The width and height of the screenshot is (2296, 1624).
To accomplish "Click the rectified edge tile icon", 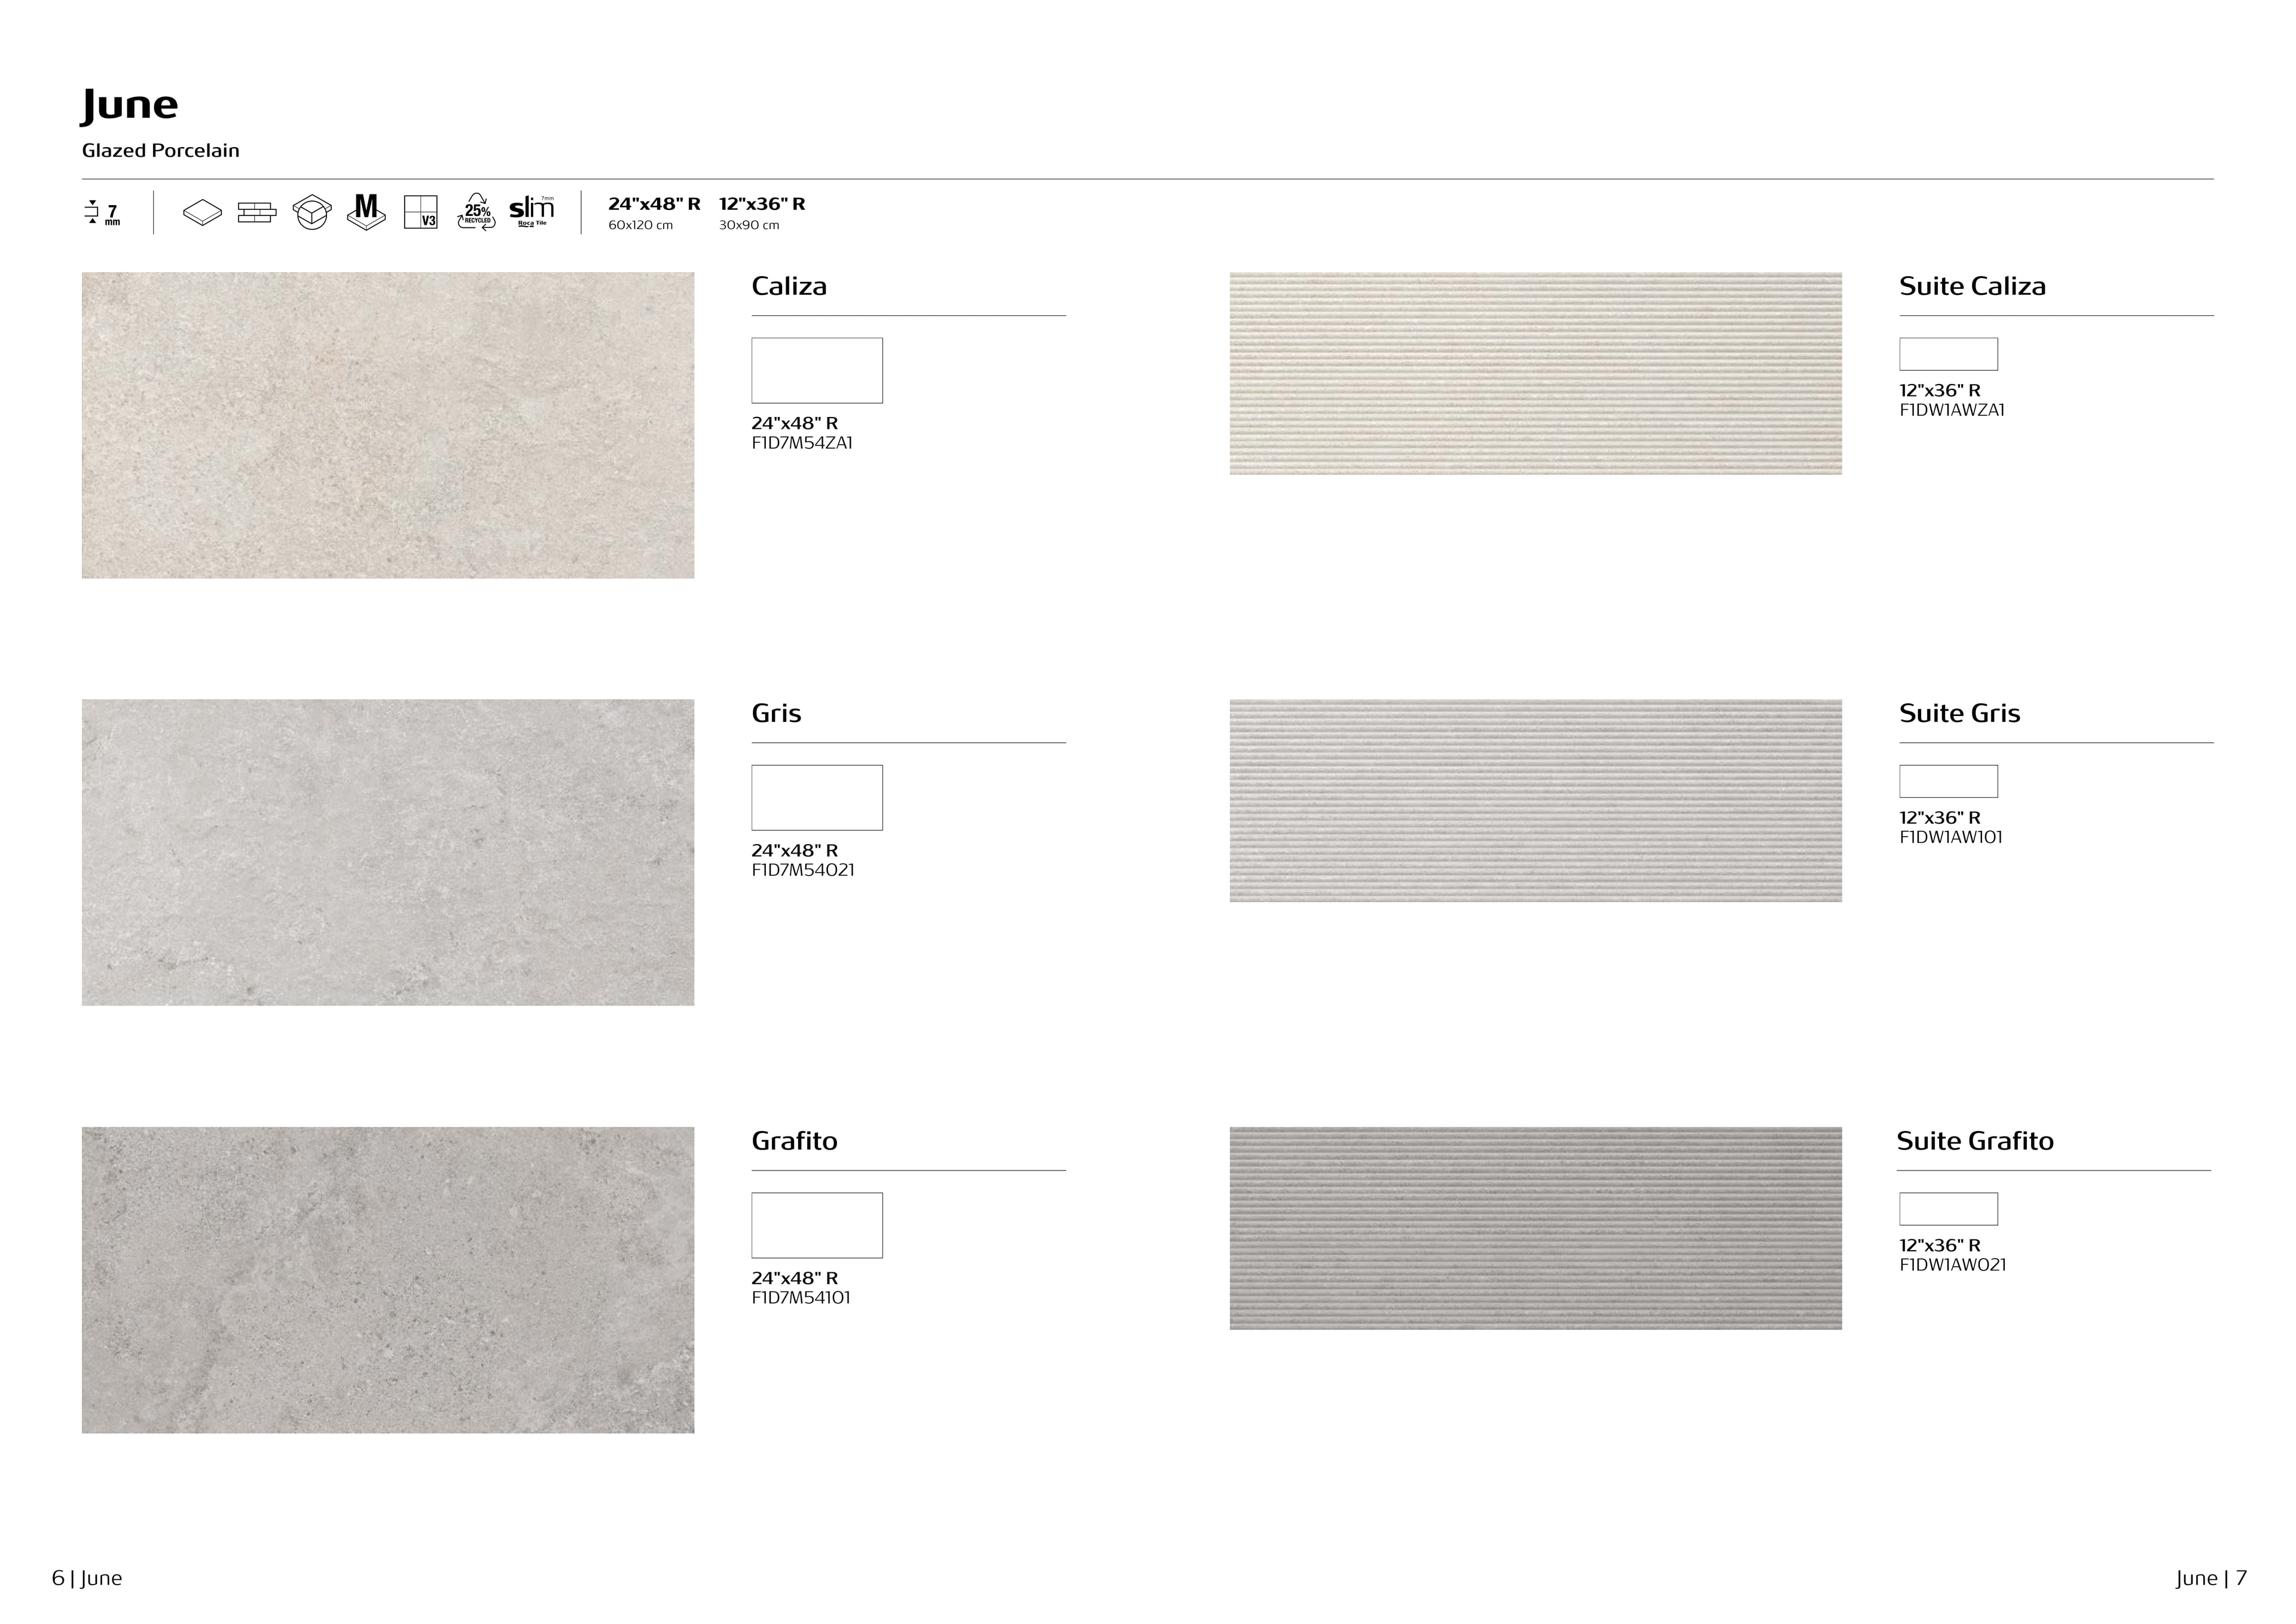I will 311,212.
